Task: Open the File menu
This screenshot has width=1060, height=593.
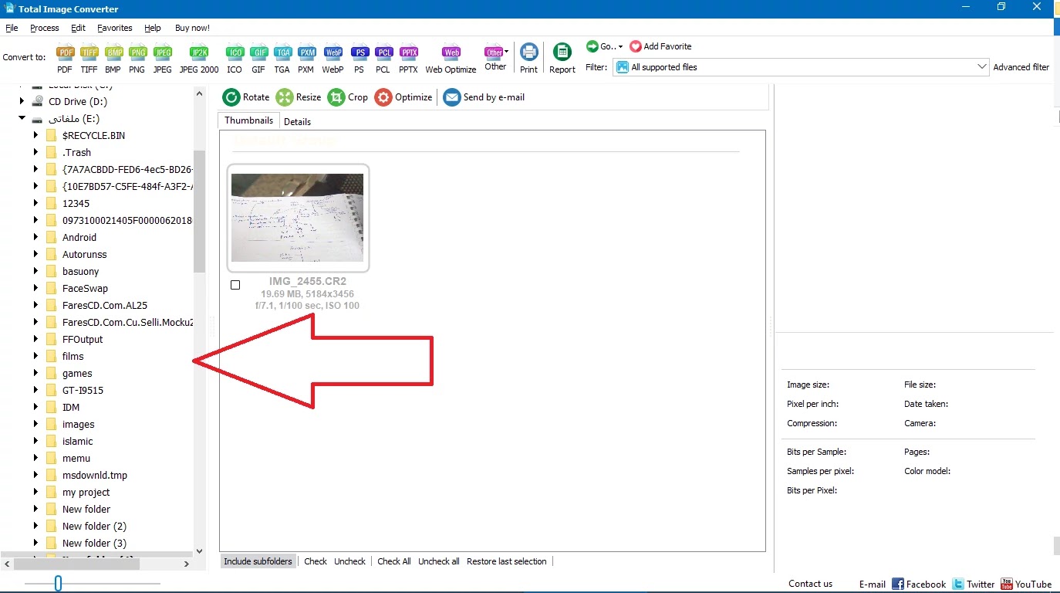Action: click(x=12, y=28)
